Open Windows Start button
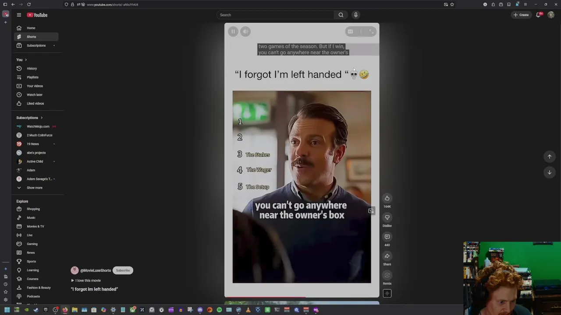 tap(7, 310)
